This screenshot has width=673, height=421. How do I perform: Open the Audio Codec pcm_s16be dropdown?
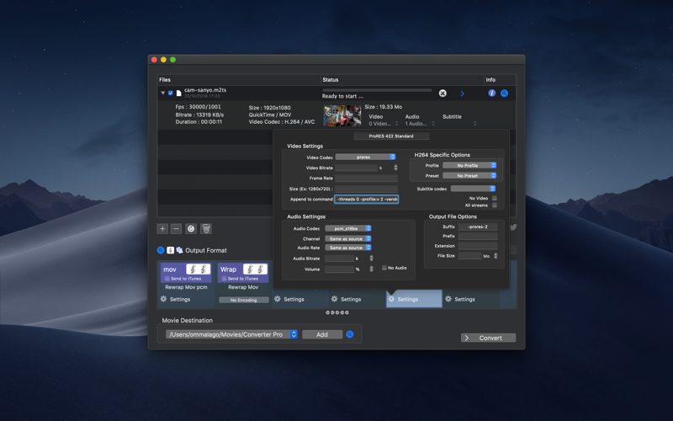pyautogui.click(x=348, y=228)
